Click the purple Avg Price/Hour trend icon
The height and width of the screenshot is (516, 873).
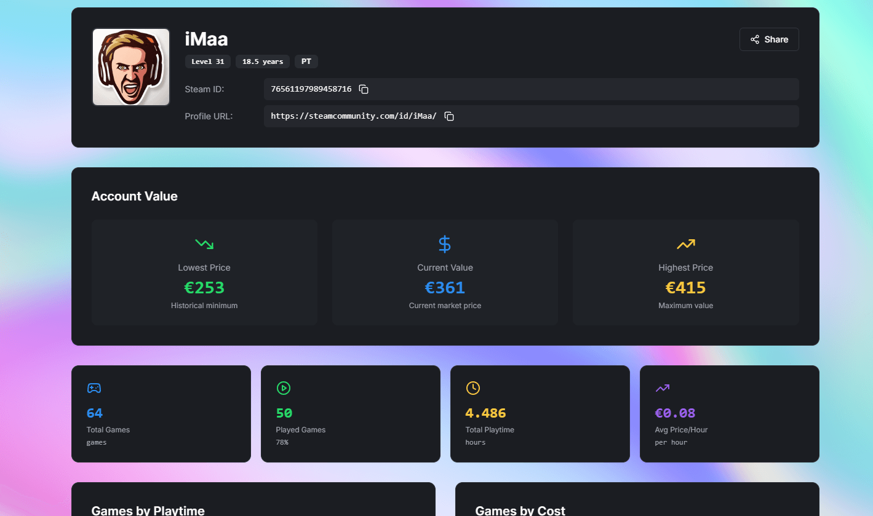pyautogui.click(x=662, y=388)
